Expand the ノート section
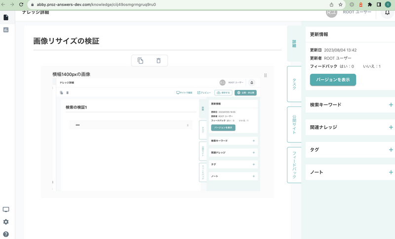 [x=391, y=172]
